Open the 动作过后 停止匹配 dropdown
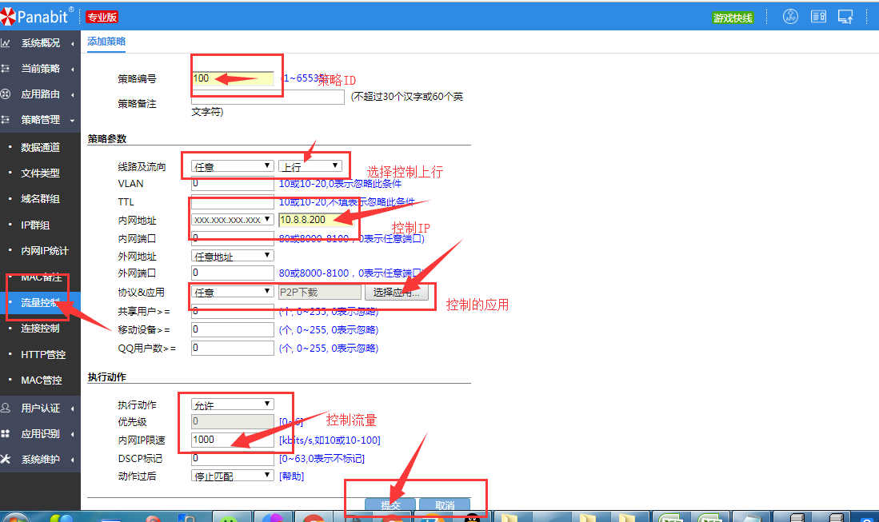The height and width of the screenshot is (522, 879). pos(233,476)
